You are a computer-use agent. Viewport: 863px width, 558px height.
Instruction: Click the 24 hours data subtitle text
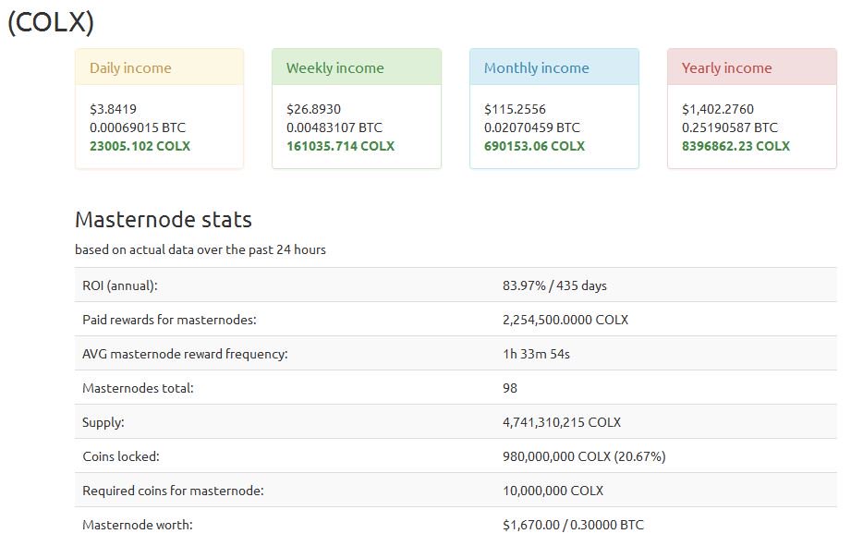pos(200,249)
